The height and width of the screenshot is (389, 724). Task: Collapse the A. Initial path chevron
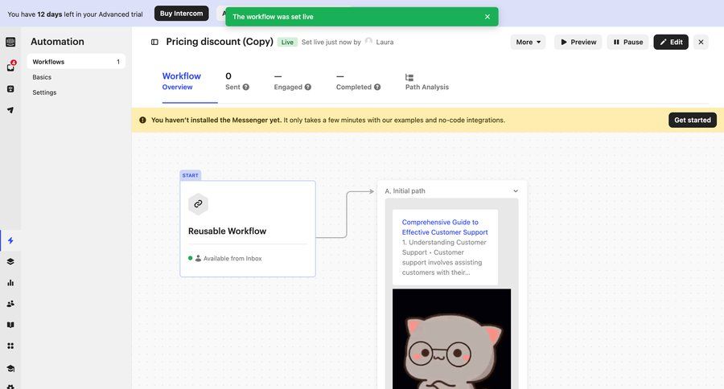(516, 191)
